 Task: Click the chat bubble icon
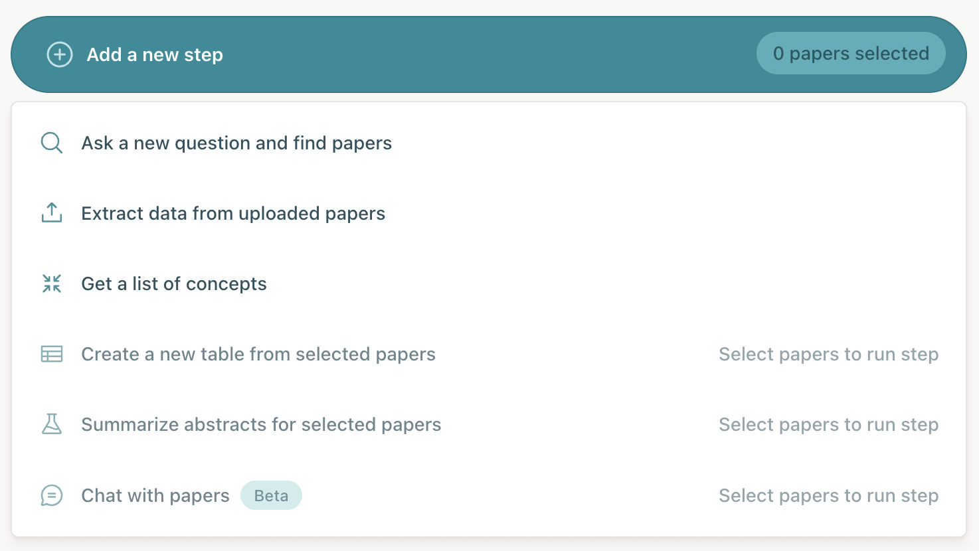(x=51, y=495)
